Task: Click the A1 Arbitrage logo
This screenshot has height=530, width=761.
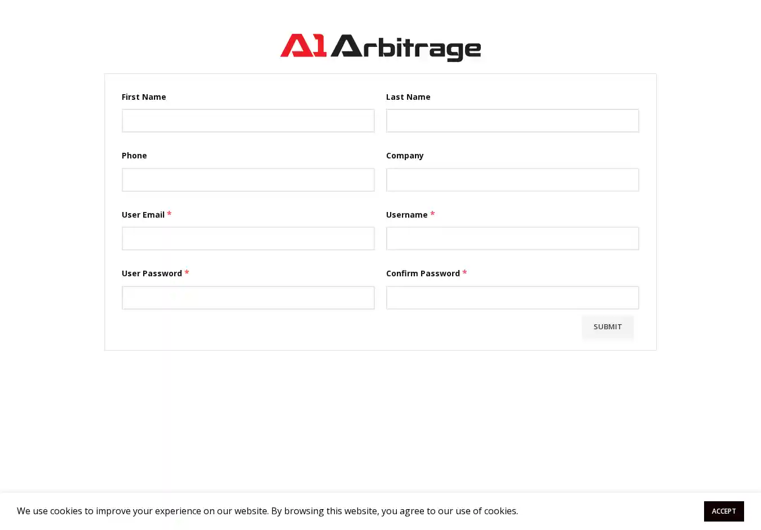Action: (x=380, y=47)
